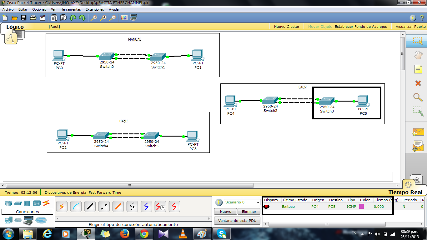
Task: Open the Root cluster navigation breadcrumb
Action: click(54, 27)
